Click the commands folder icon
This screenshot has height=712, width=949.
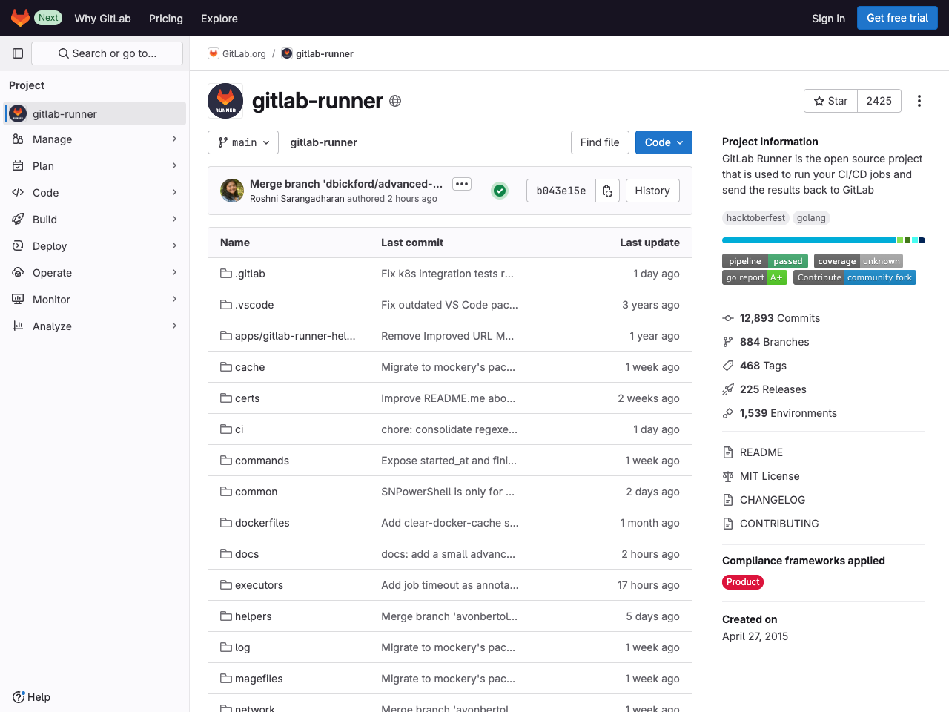pos(226,461)
